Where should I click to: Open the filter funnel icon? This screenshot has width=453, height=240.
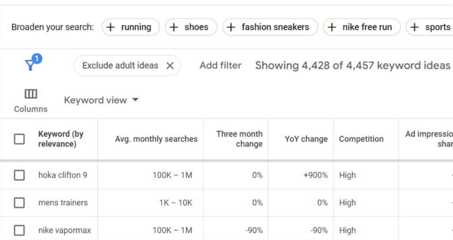[x=31, y=65]
